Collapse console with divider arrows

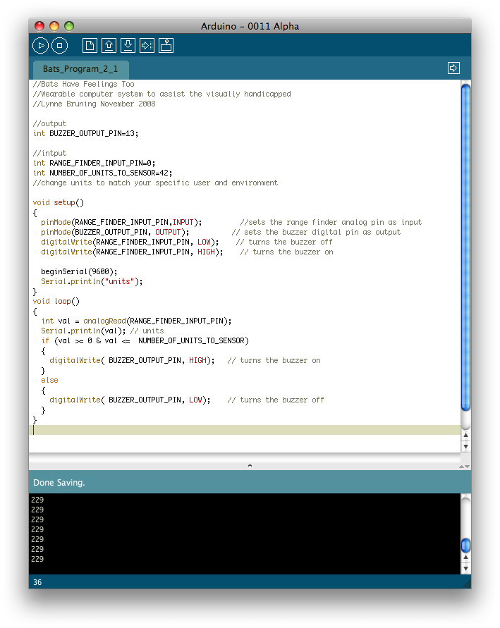coord(464,467)
